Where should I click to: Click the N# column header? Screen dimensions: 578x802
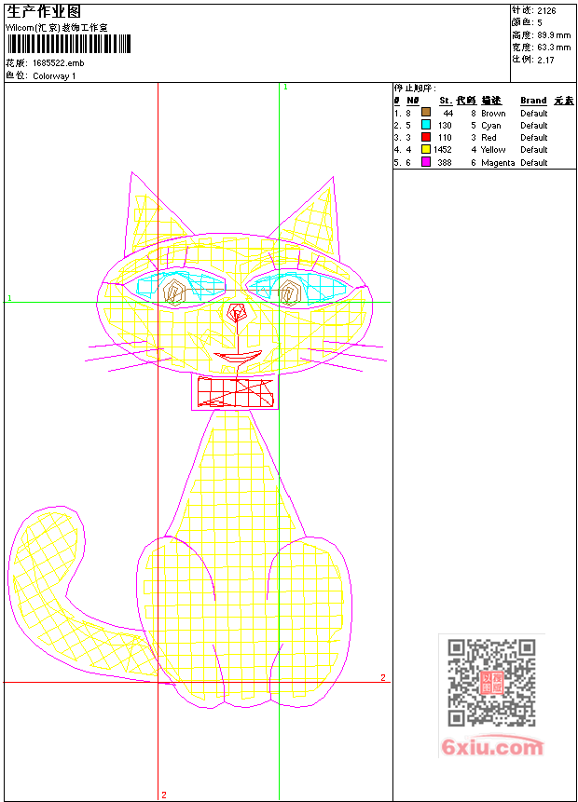413,101
